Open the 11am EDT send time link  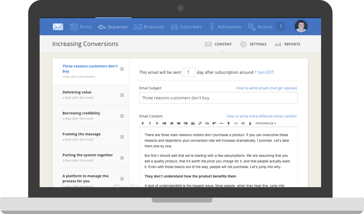[x=265, y=72]
